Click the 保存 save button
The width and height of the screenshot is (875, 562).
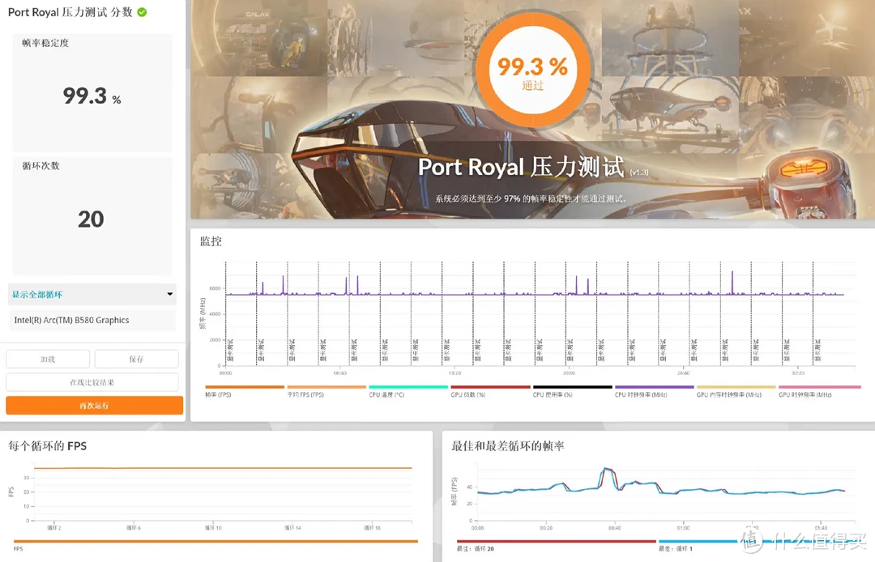point(136,359)
